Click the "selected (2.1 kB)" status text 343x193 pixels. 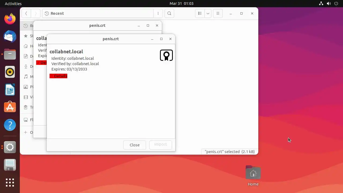click(x=240, y=152)
